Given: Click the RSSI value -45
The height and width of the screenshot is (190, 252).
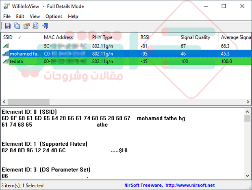Looking at the screenshot, I should pyautogui.click(x=144, y=61).
